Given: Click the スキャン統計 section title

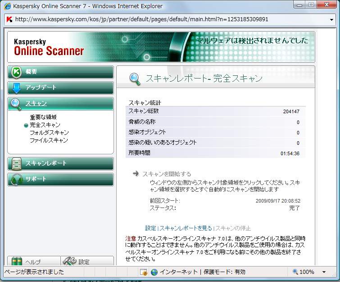Looking at the screenshot, I should [145, 102].
